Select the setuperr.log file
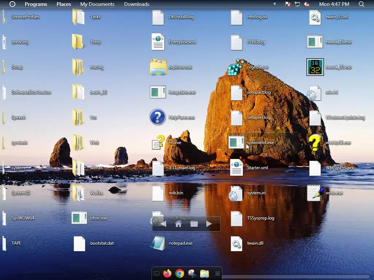 click(x=236, y=118)
